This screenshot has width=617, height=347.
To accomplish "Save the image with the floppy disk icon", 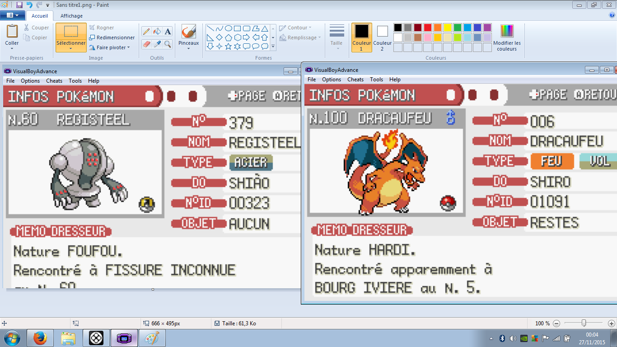I will point(19,5).
